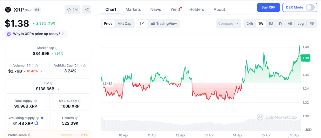Click the Profile score progress bar
The image size is (321, 138).
70,135
